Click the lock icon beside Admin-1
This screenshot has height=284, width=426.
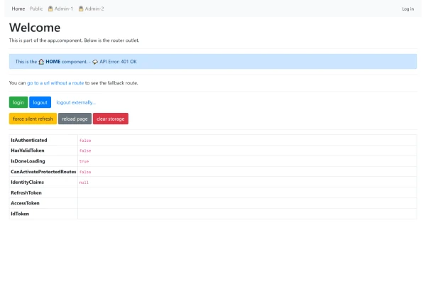(x=50, y=9)
